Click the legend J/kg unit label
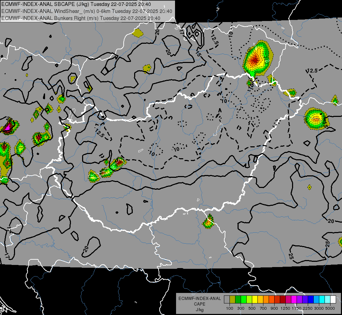The width and height of the screenshot is (342, 315). click(x=199, y=310)
